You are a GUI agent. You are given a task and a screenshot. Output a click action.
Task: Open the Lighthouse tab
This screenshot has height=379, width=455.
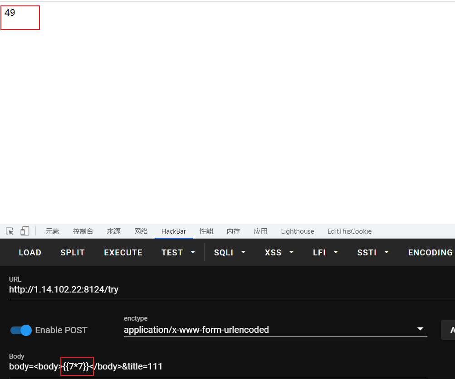click(x=298, y=231)
